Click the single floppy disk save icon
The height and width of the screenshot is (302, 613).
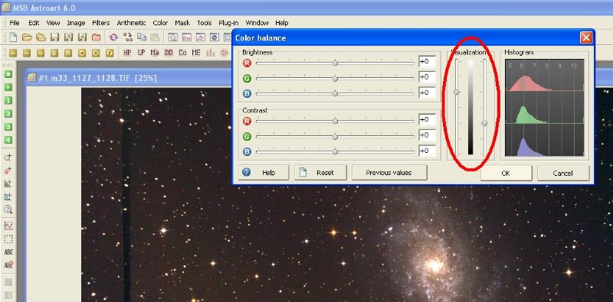[54, 37]
